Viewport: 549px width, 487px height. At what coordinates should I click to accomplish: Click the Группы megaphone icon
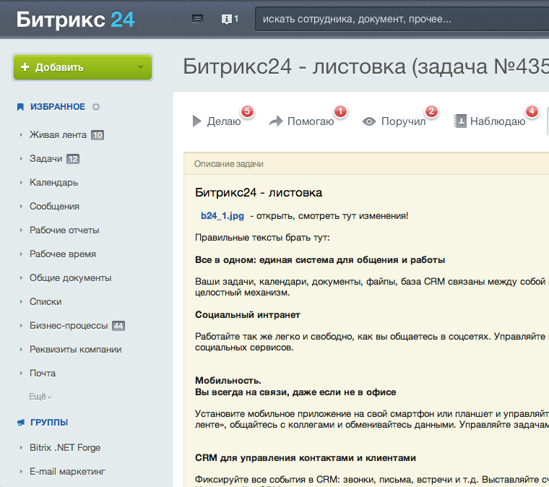point(21,423)
